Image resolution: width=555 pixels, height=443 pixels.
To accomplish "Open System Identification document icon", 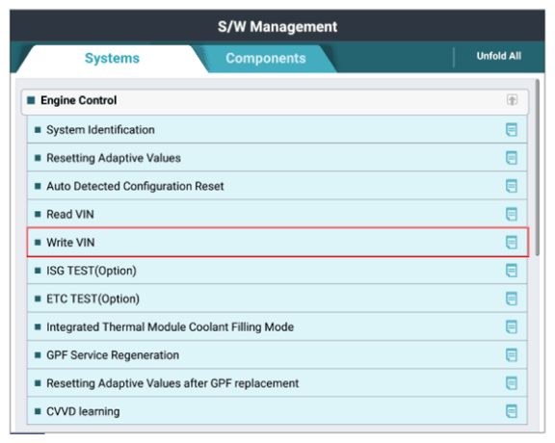I will pos(511,130).
